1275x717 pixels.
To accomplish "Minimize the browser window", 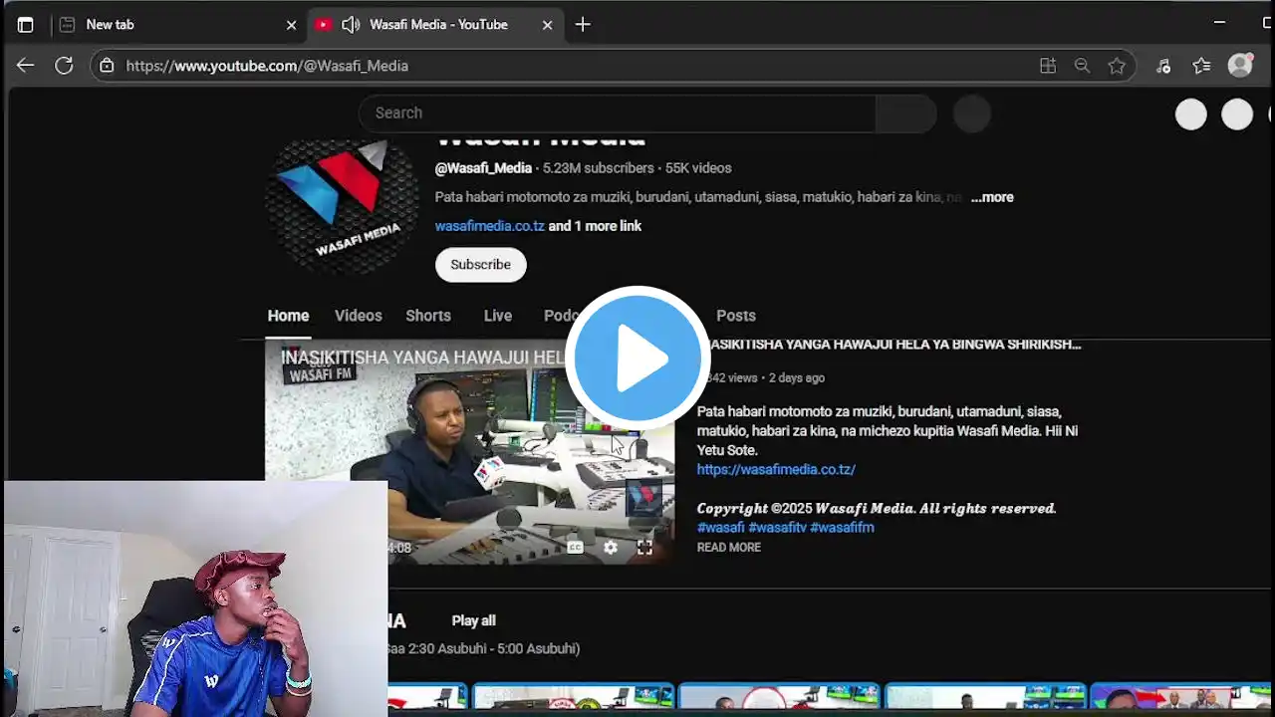I will point(1219,22).
